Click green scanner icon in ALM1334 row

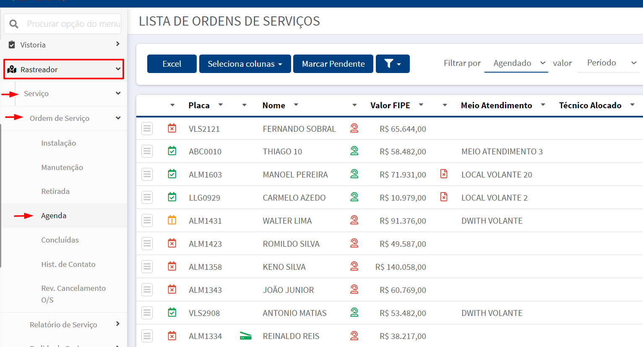click(246, 336)
